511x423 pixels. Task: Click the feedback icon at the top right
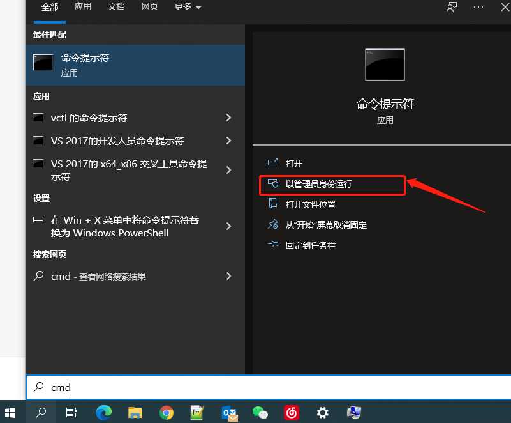[450, 7]
